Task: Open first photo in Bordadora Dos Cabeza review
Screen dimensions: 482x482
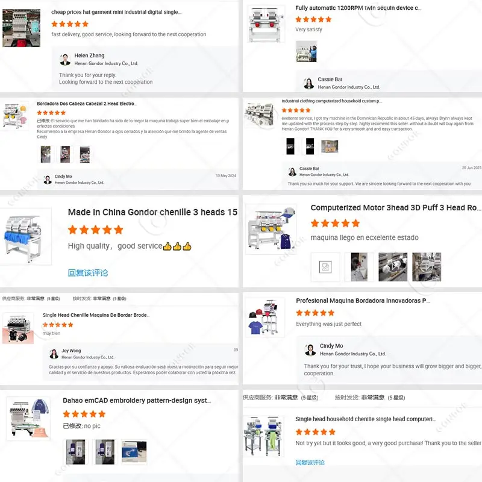Action: [46, 154]
